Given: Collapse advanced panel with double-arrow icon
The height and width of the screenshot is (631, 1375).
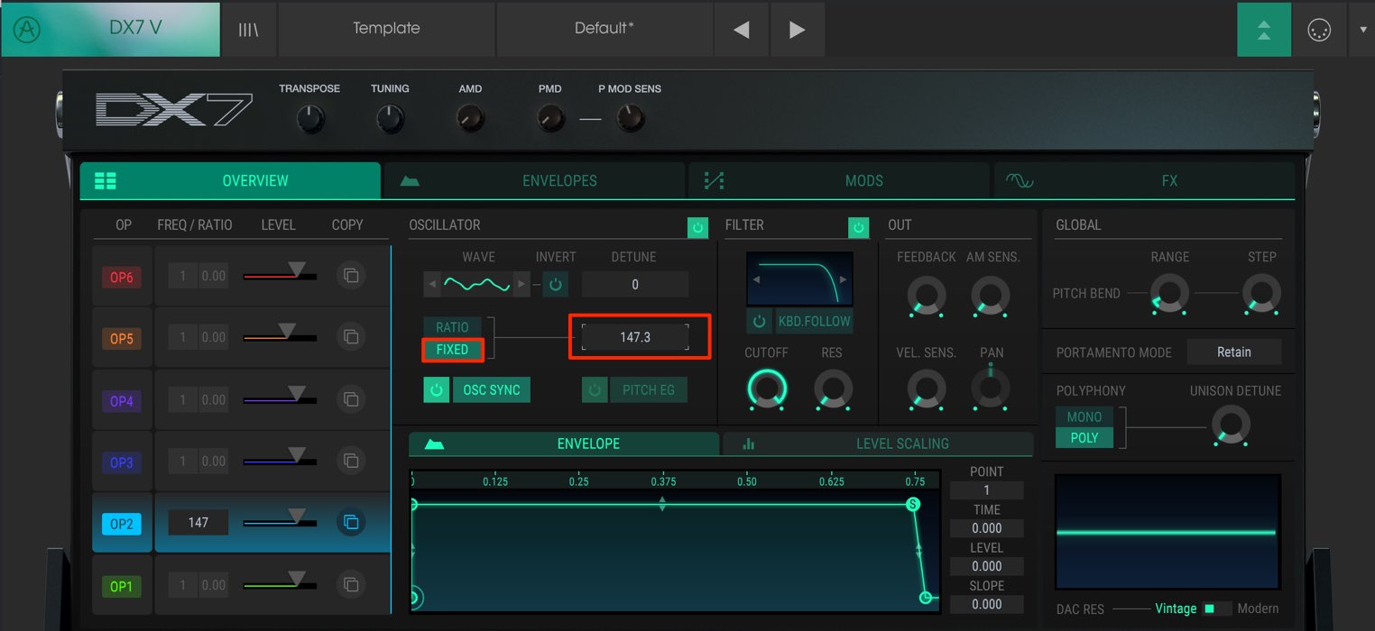Looking at the screenshot, I should pos(1263,29).
